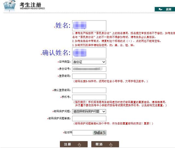175x148 pixels.
Task: Click the 考生注册 page title text
Action: tap(30, 5)
